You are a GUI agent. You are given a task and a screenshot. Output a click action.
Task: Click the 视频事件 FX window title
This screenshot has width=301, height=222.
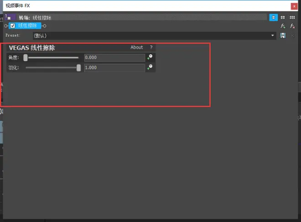coord(18,6)
